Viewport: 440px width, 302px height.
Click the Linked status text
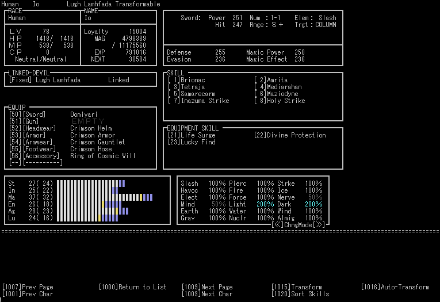[118, 80]
